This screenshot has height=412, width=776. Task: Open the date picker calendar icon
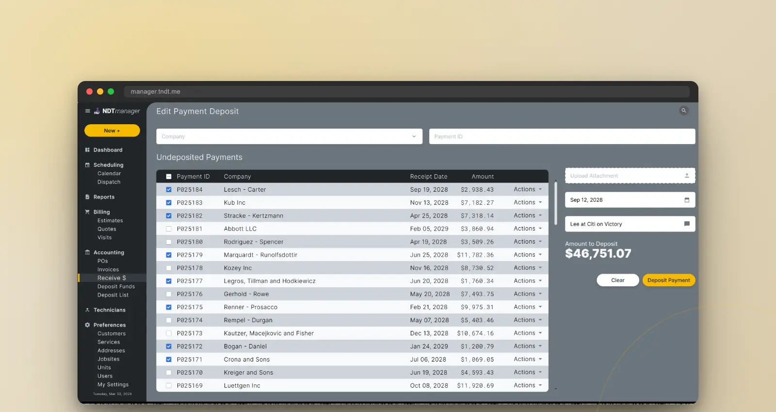[x=687, y=200]
